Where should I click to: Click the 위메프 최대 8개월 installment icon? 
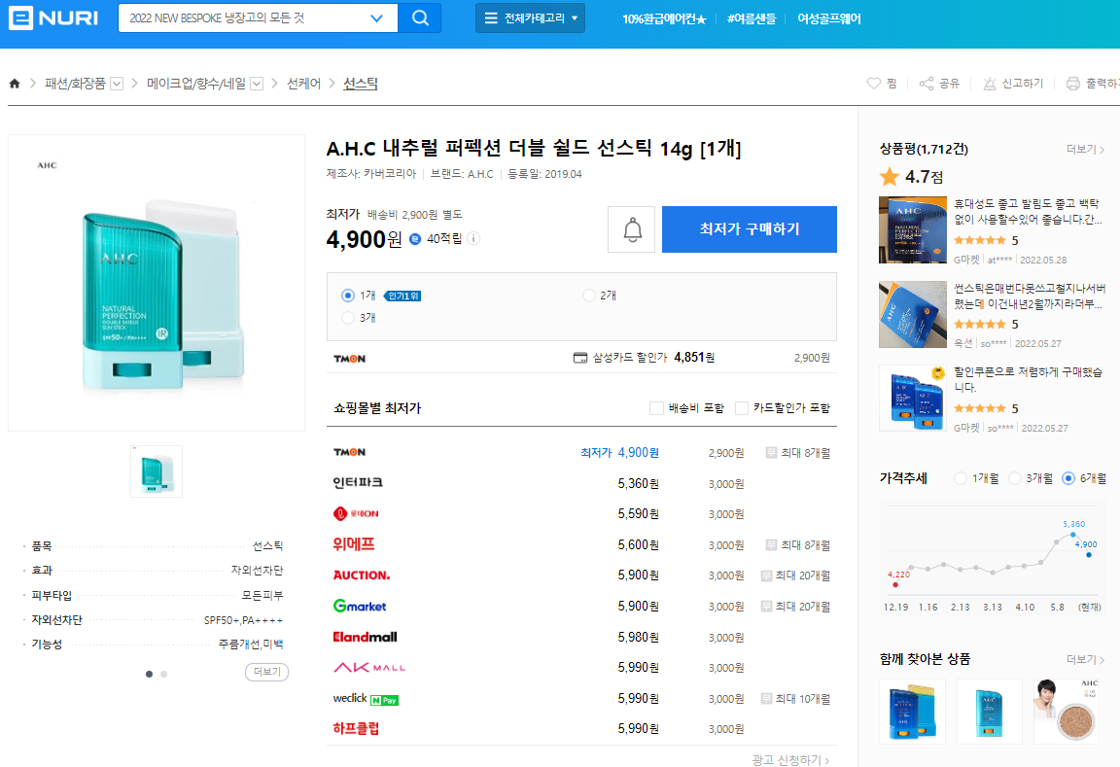[x=771, y=545]
